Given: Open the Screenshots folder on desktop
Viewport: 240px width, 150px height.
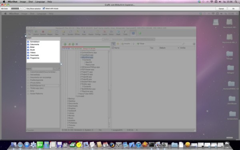Looking at the screenshot, I should coord(232,116).
